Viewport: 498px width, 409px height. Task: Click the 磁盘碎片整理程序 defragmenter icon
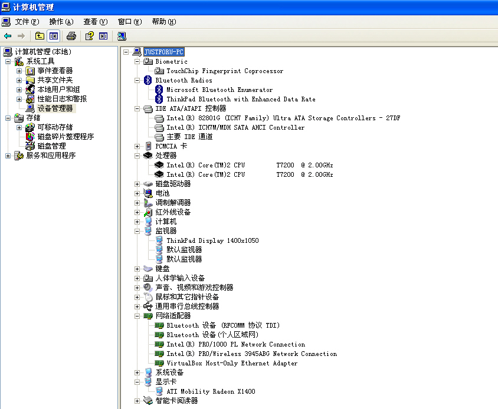click(30, 137)
